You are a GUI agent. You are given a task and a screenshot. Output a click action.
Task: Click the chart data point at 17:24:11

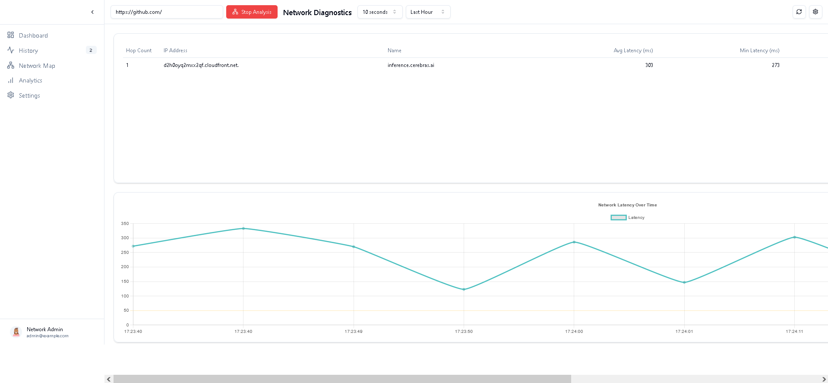point(794,237)
